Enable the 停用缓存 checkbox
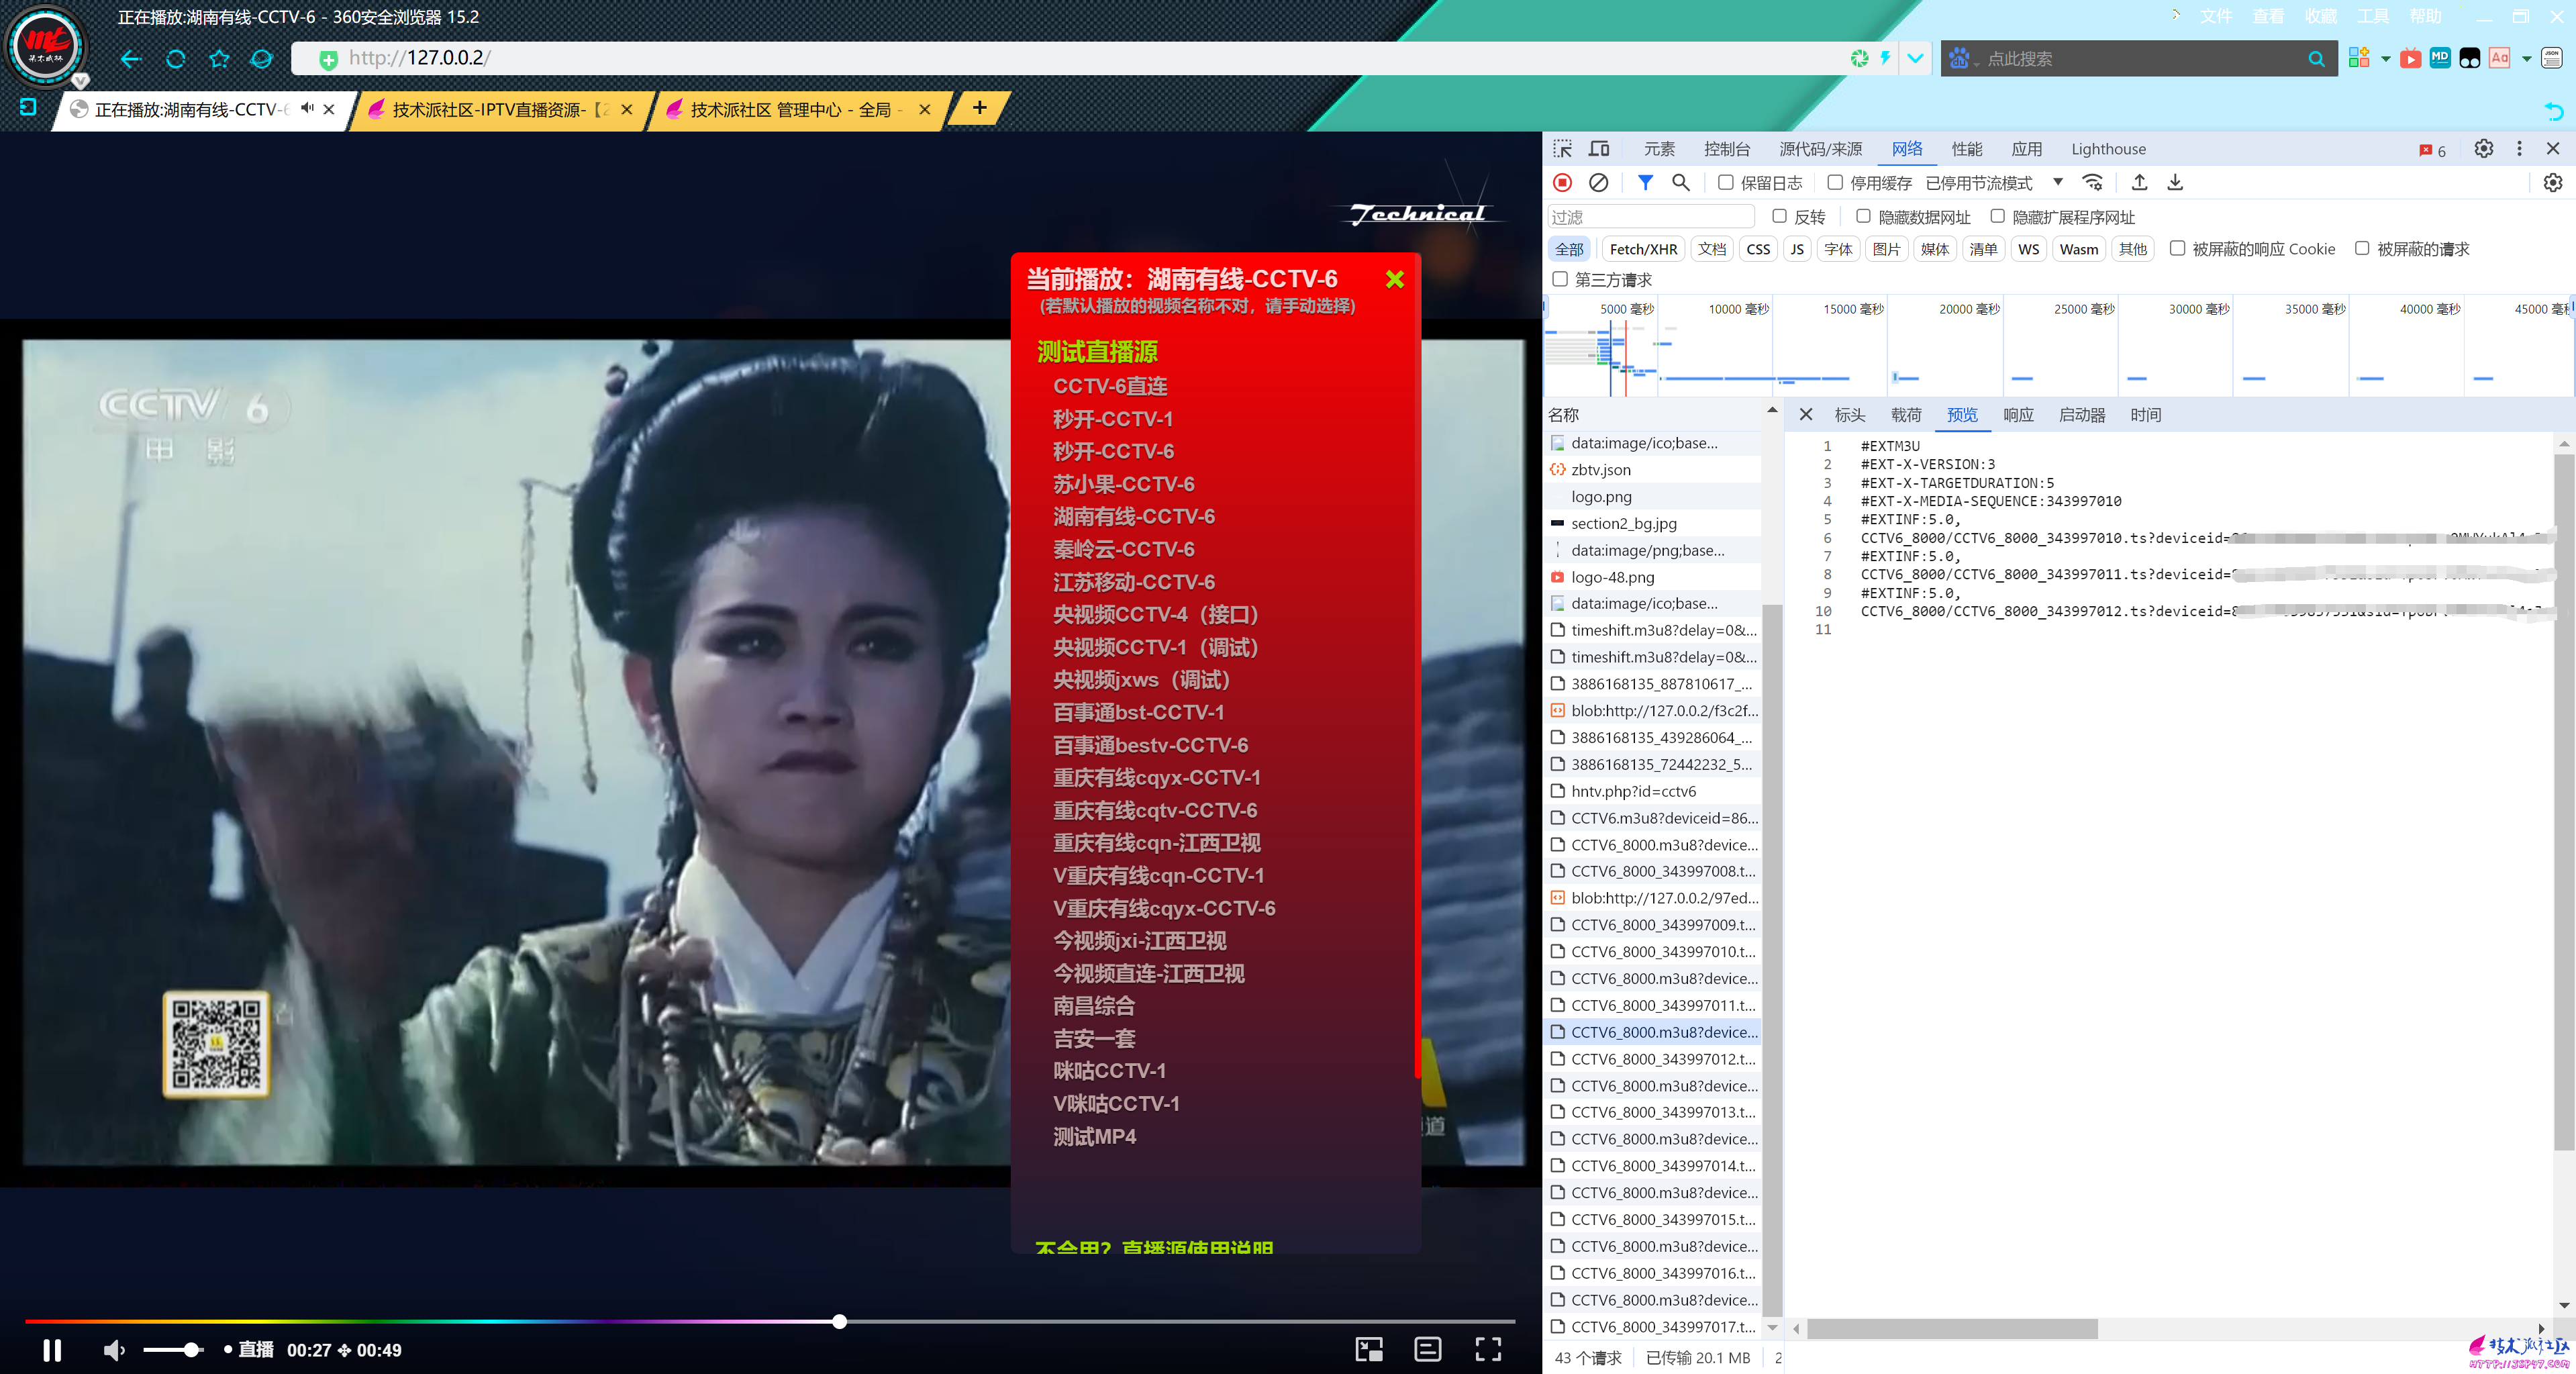The width and height of the screenshot is (2576, 1374). (1834, 183)
